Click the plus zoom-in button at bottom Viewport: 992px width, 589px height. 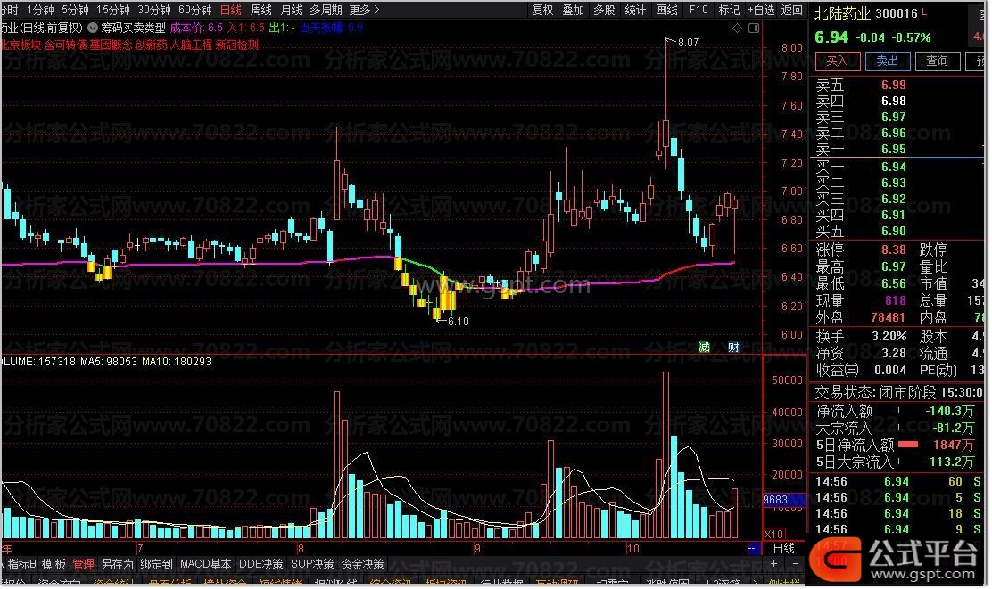point(773,564)
